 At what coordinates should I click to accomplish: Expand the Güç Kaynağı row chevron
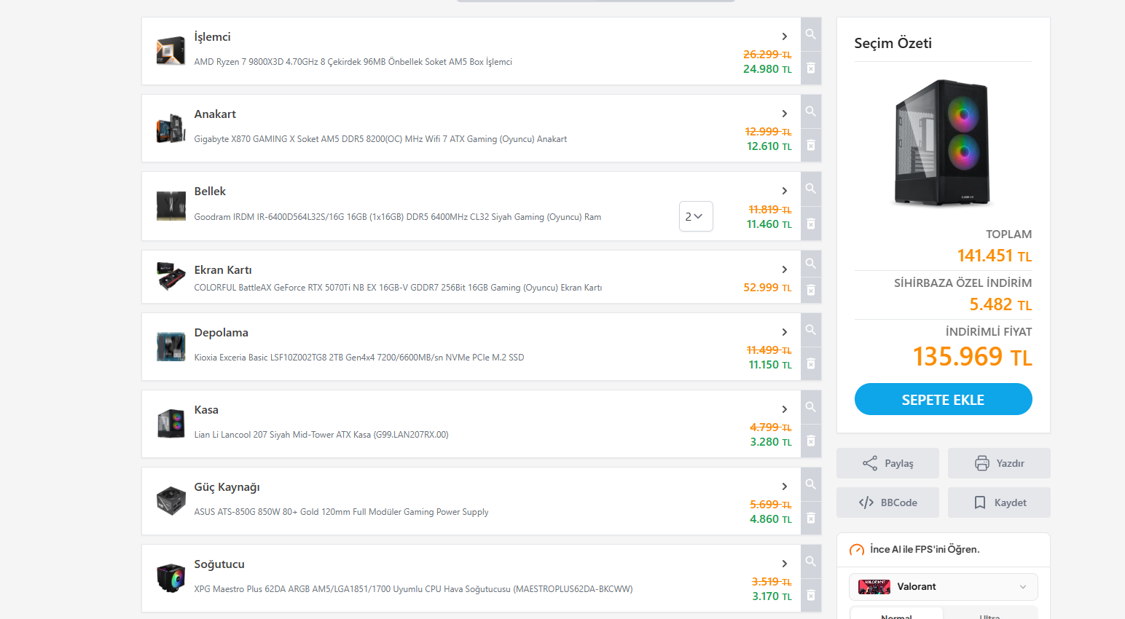[x=785, y=486]
